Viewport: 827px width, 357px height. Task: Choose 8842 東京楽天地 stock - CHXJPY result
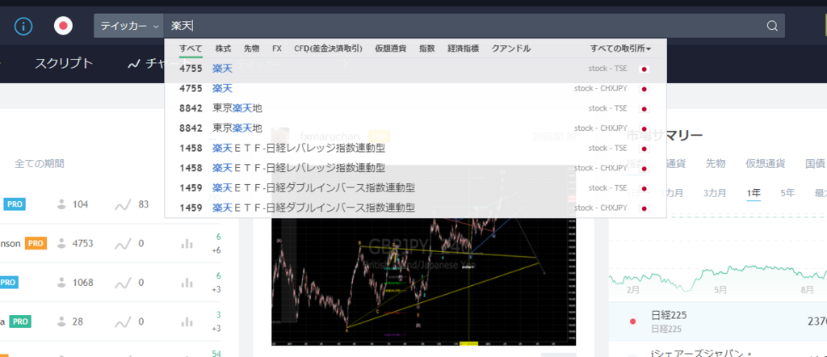pyautogui.click(x=416, y=128)
